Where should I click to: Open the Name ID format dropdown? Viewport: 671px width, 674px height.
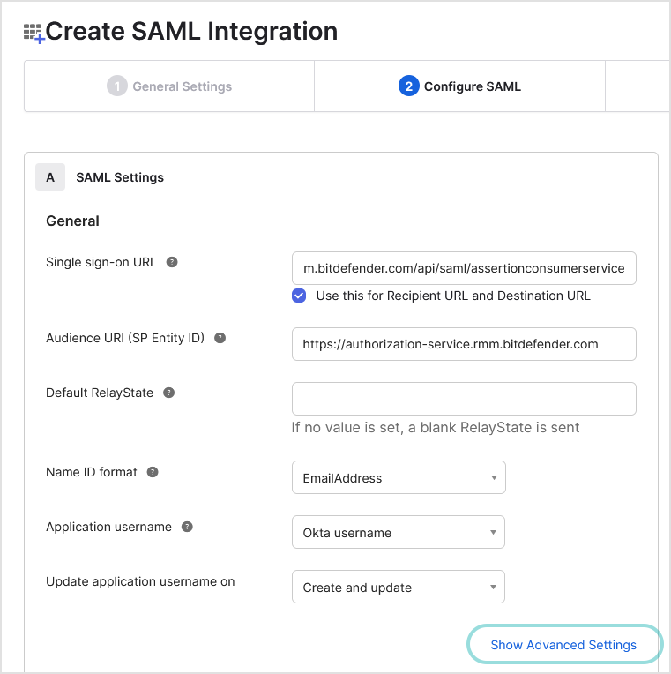[399, 477]
